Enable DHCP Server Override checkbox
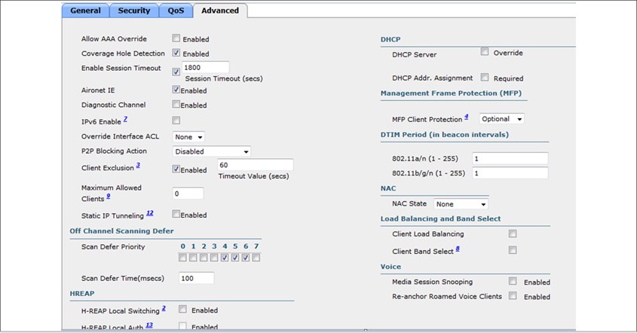Screen dimensions: 637x333 coord(485,53)
